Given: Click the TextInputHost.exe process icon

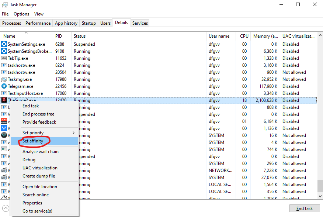Looking at the screenshot, I should pos(4,93).
